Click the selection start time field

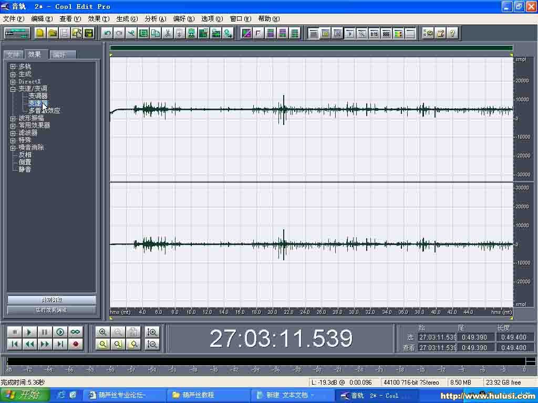pyautogui.click(x=437, y=337)
